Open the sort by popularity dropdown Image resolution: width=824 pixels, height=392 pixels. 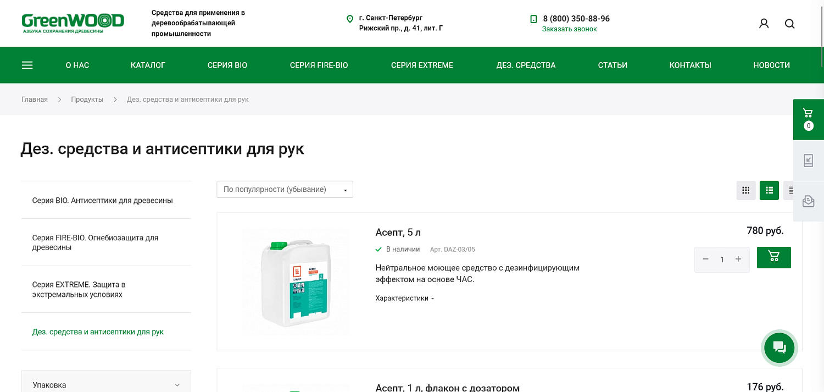(x=285, y=189)
